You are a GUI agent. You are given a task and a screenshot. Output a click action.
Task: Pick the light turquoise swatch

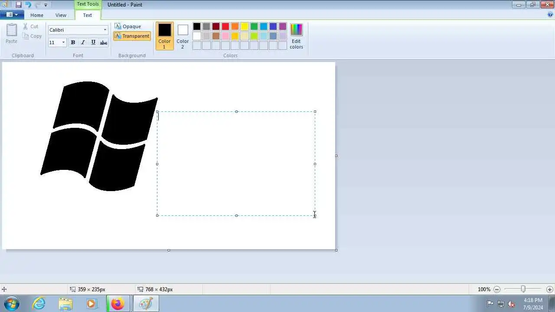click(264, 36)
